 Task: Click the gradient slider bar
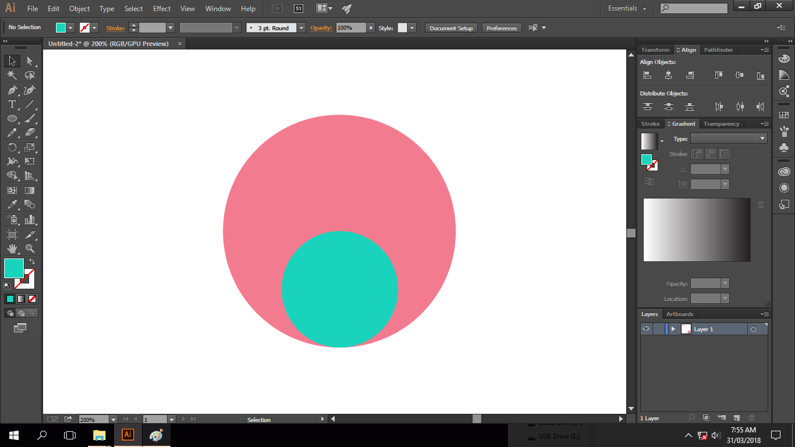click(697, 230)
